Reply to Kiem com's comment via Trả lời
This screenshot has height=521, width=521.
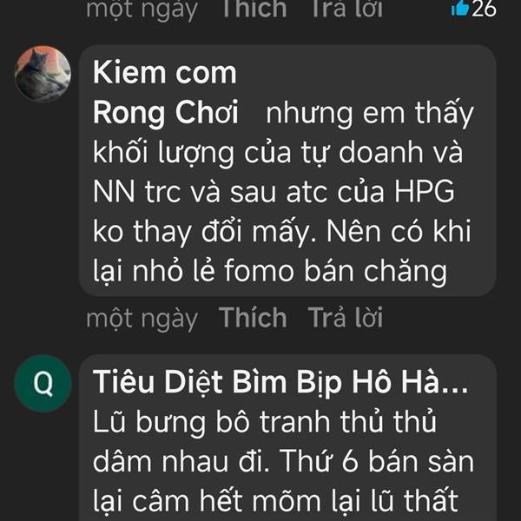pos(346,318)
